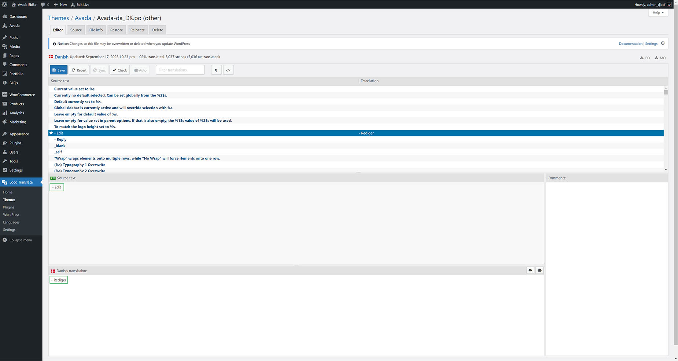Click into the Danish translation text area
The width and height of the screenshot is (678, 361).
(x=296, y=315)
